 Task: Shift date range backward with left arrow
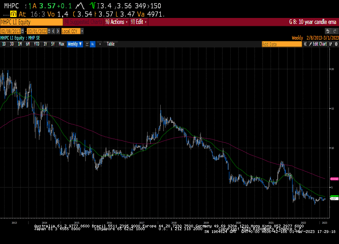[53, 31]
